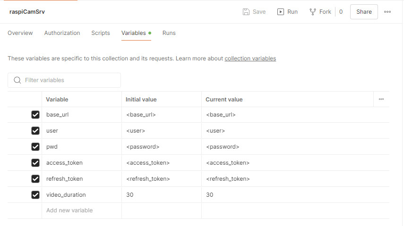
Task: Open the collection's more actions menu
Action: point(387,12)
